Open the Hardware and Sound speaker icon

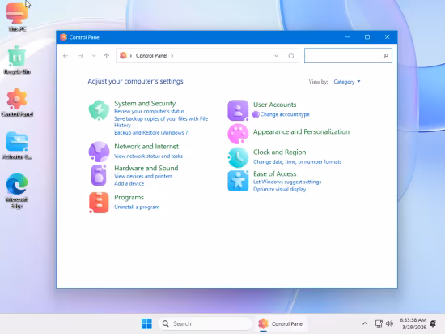pyautogui.click(x=99, y=175)
